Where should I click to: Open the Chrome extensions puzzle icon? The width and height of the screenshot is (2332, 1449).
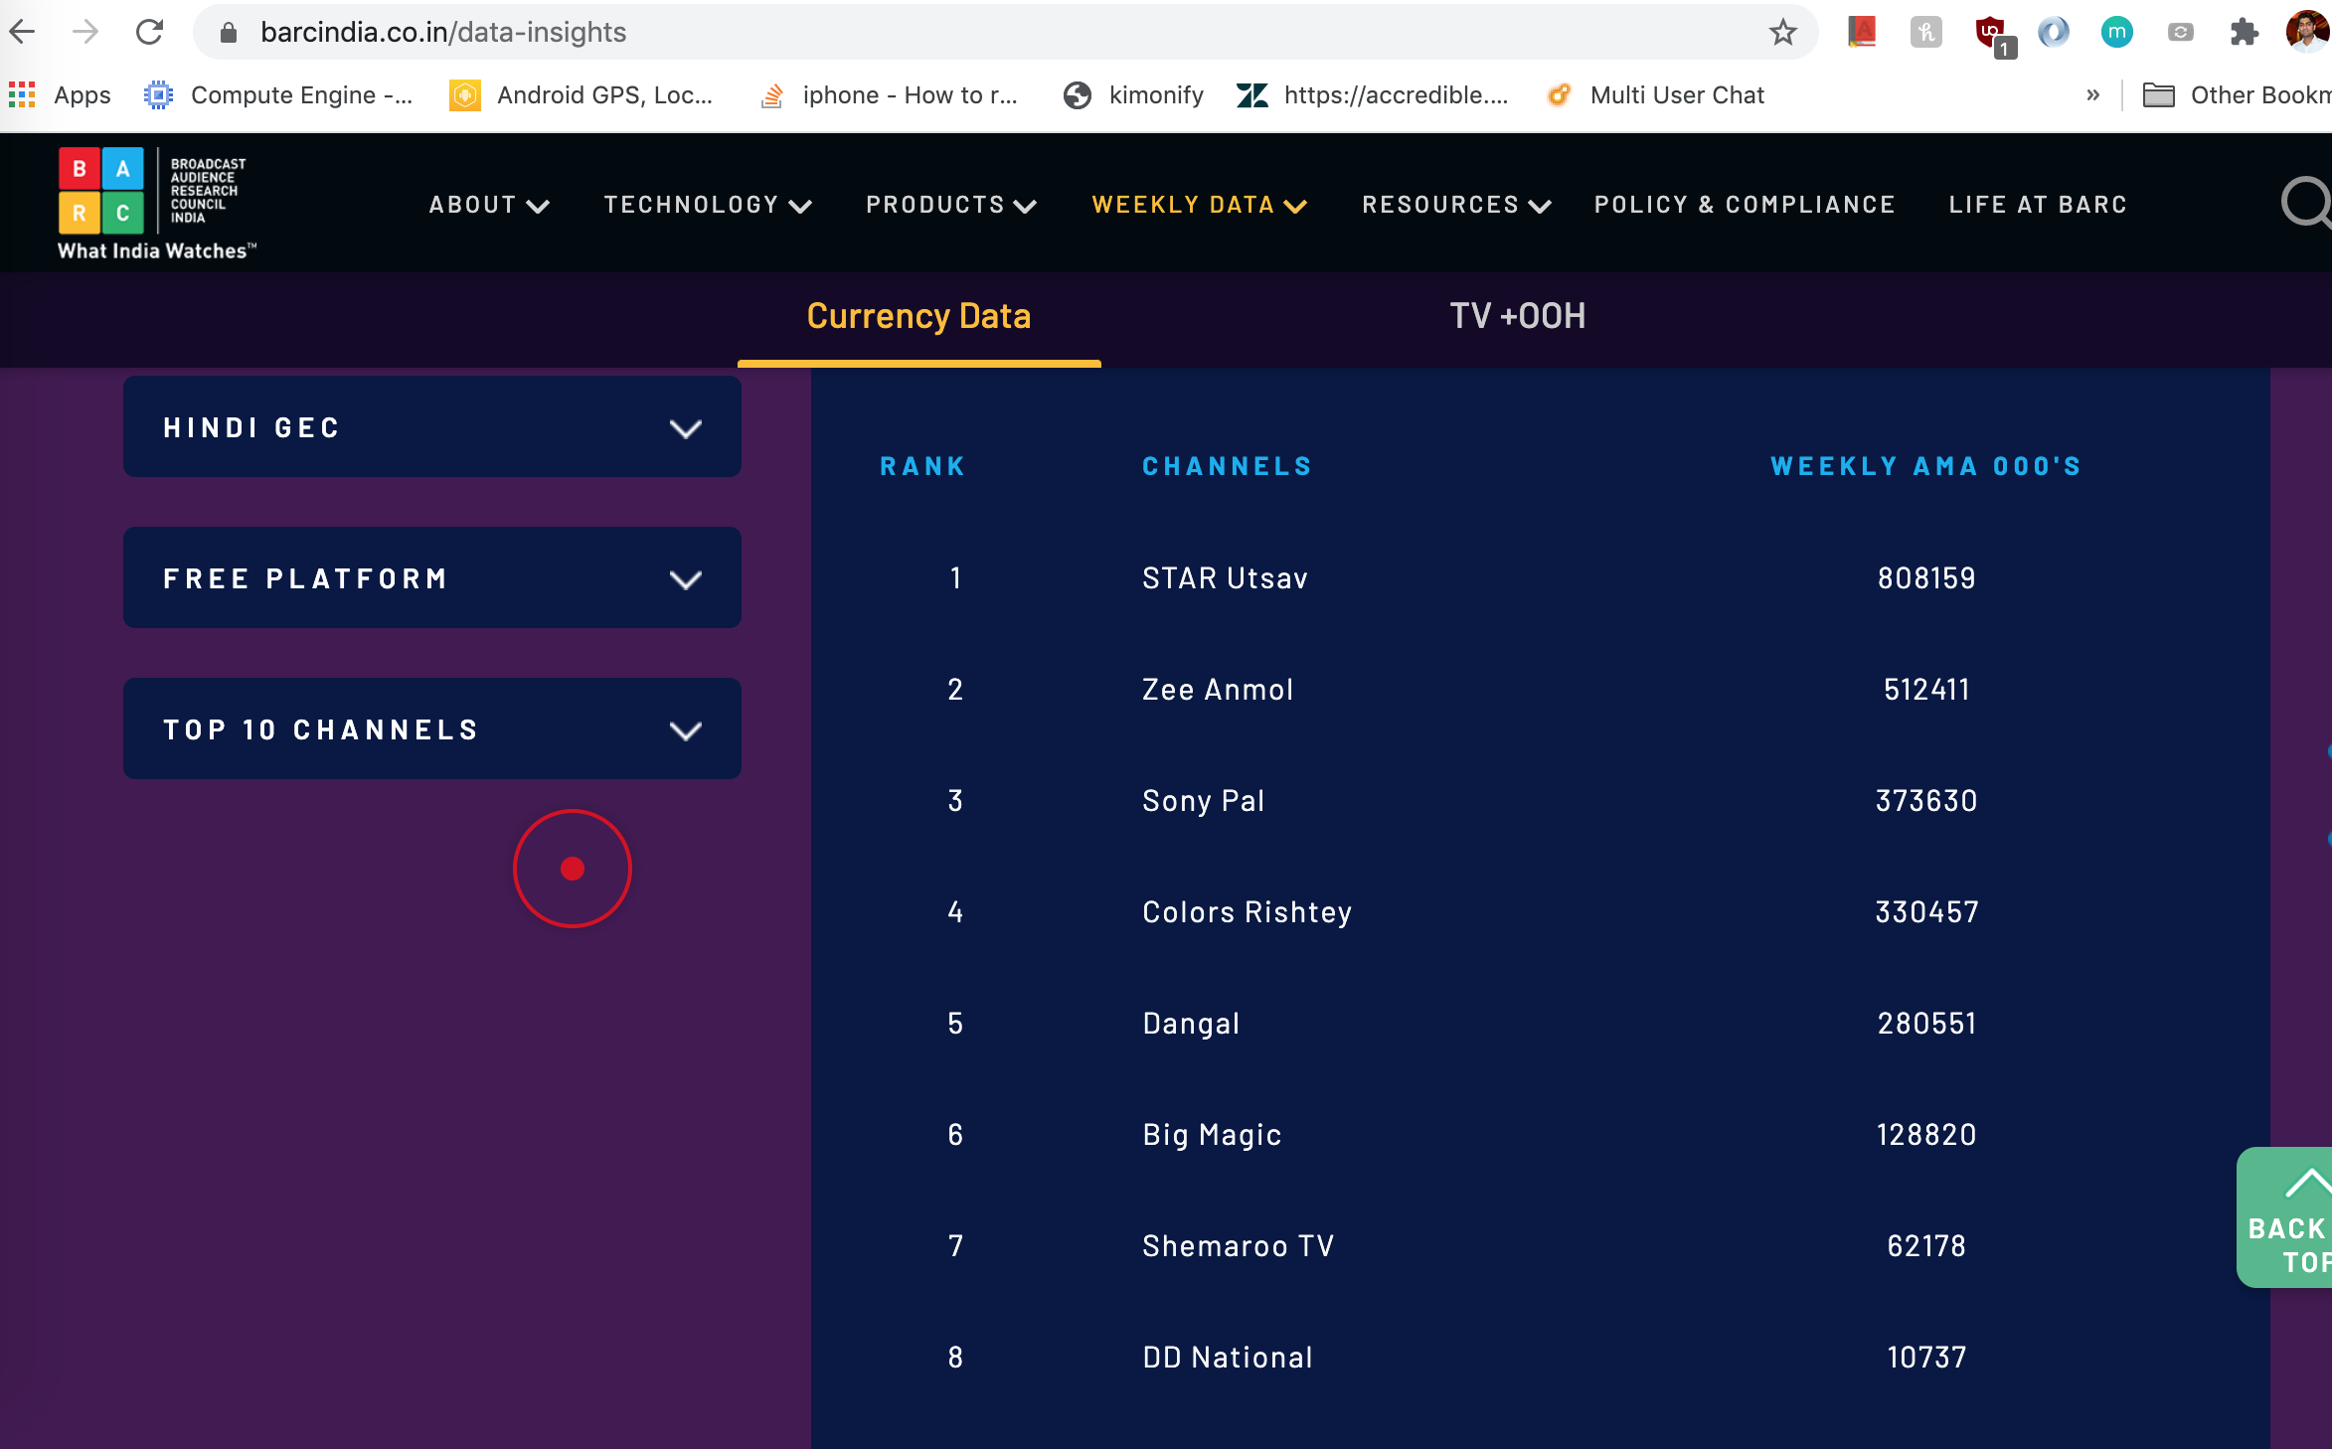tap(2244, 33)
